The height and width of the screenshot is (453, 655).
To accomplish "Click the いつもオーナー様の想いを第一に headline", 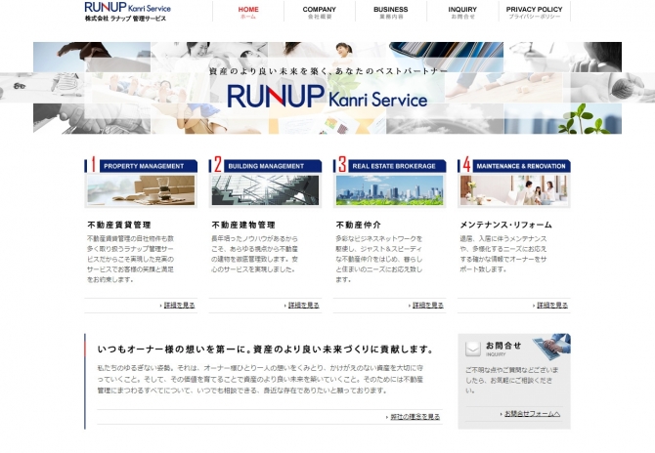I will (x=266, y=350).
